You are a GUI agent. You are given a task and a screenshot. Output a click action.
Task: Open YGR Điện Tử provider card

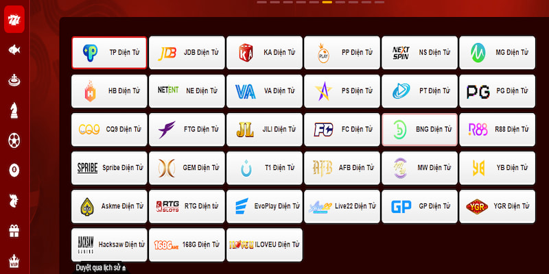(497, 206)
